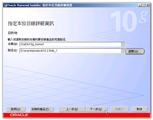
Task: Open the 名稱 (Name) dropdown arrow
Action: [x=123, y=44]
